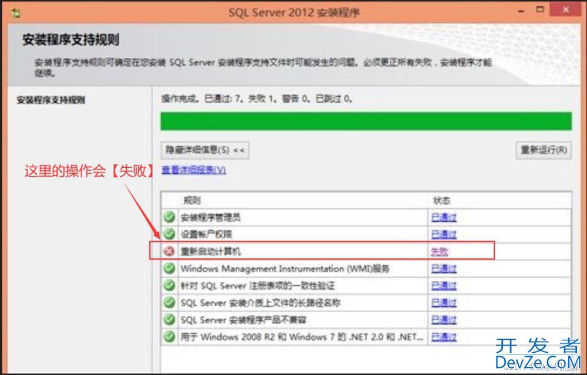Click the 规则 column header

click(192, 201)
